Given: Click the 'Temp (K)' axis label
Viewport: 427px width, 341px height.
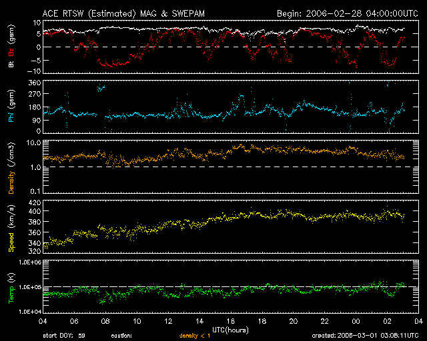Looking at the screenshot, I should pyautogui.click(x=11, y=288).
